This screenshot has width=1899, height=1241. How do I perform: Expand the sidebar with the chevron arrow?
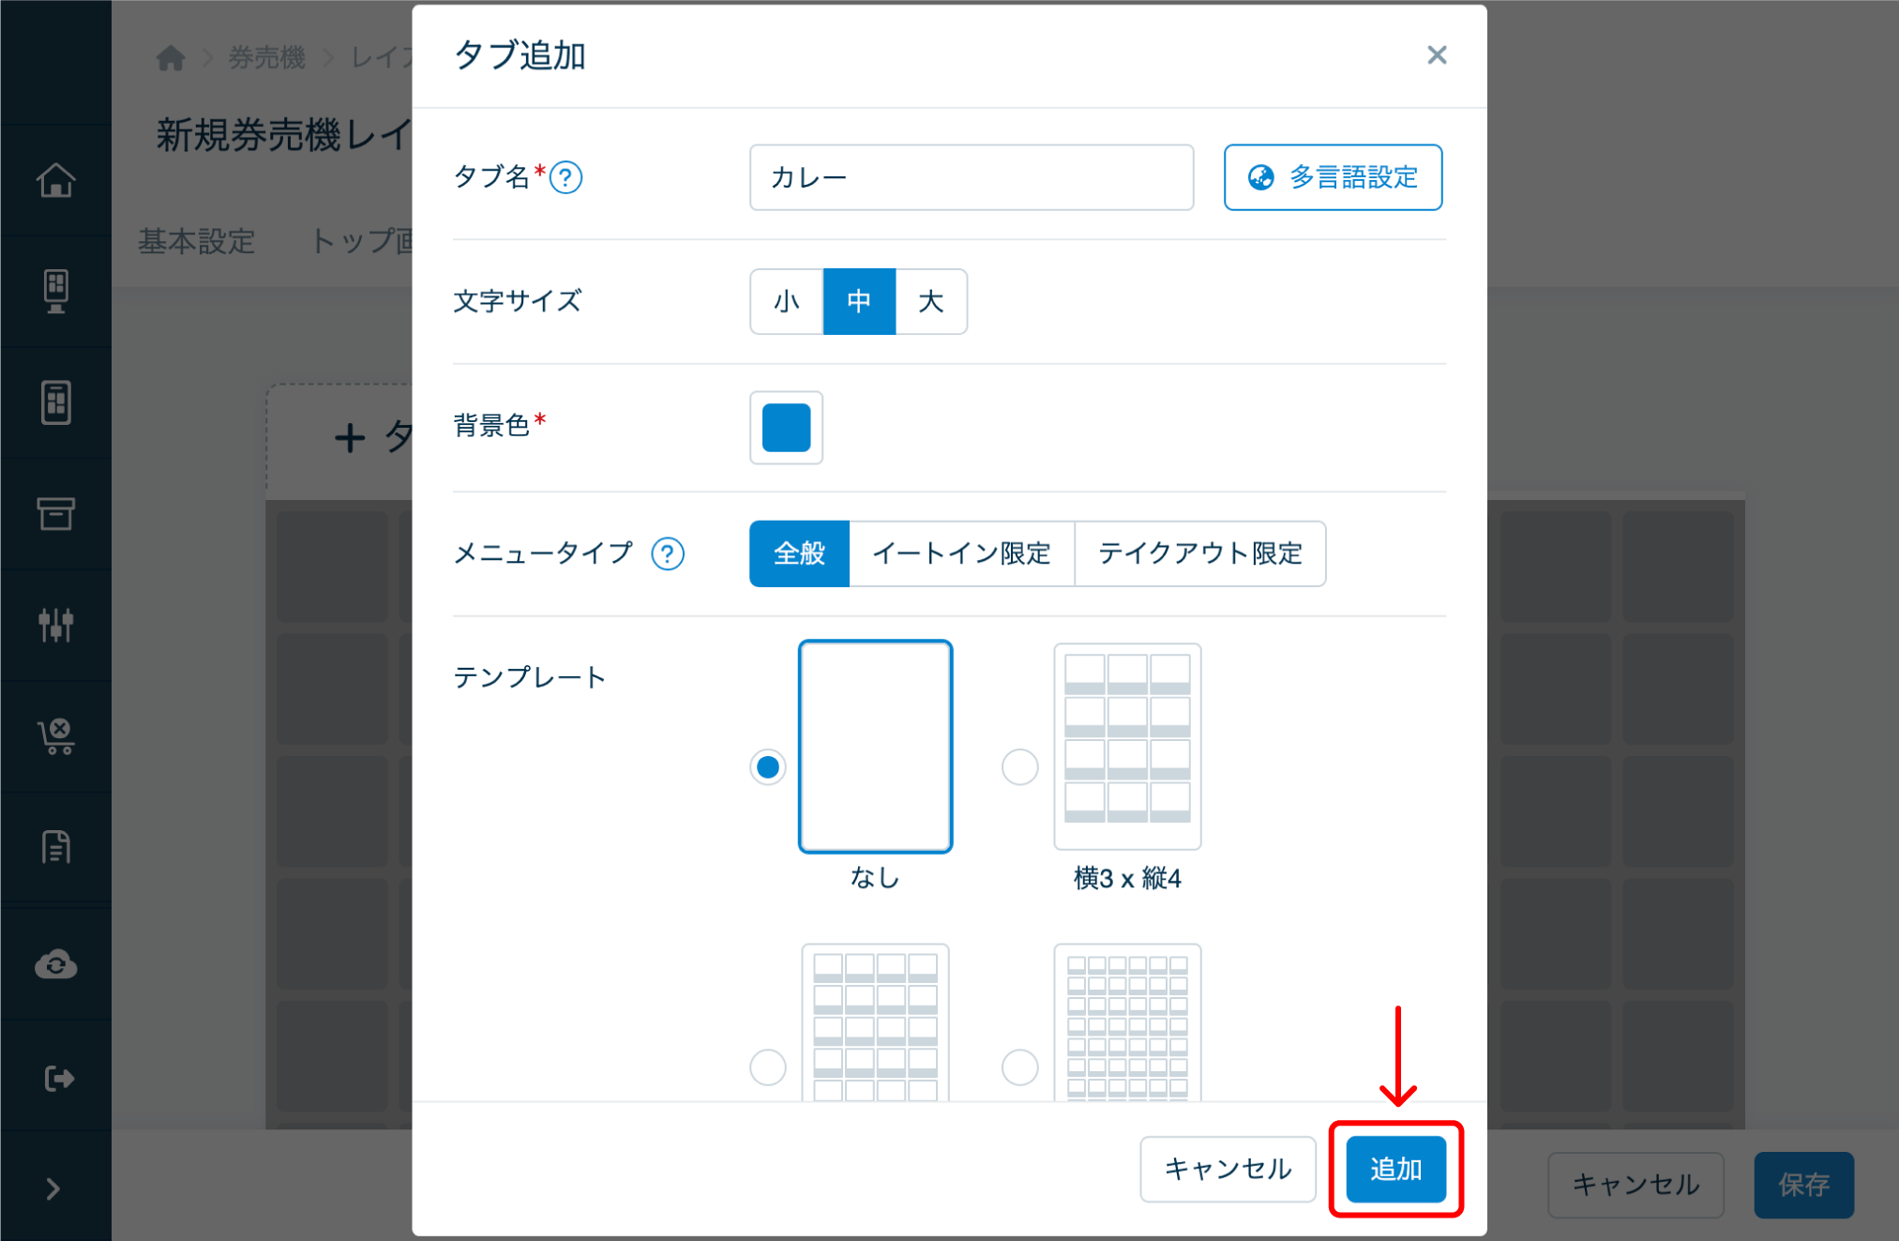tap(53, 1189)
